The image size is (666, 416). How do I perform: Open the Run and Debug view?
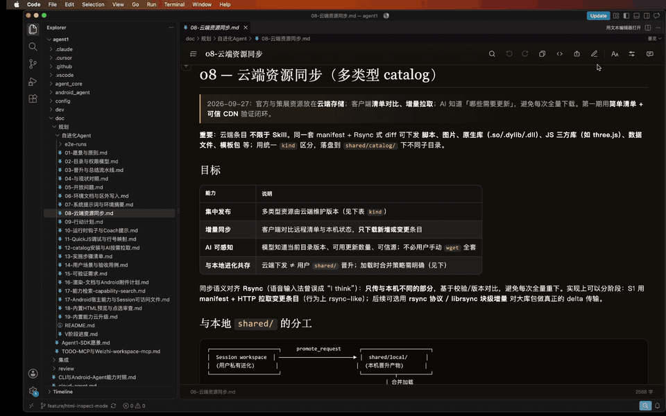pyautogui.click(x=33, y=82)
